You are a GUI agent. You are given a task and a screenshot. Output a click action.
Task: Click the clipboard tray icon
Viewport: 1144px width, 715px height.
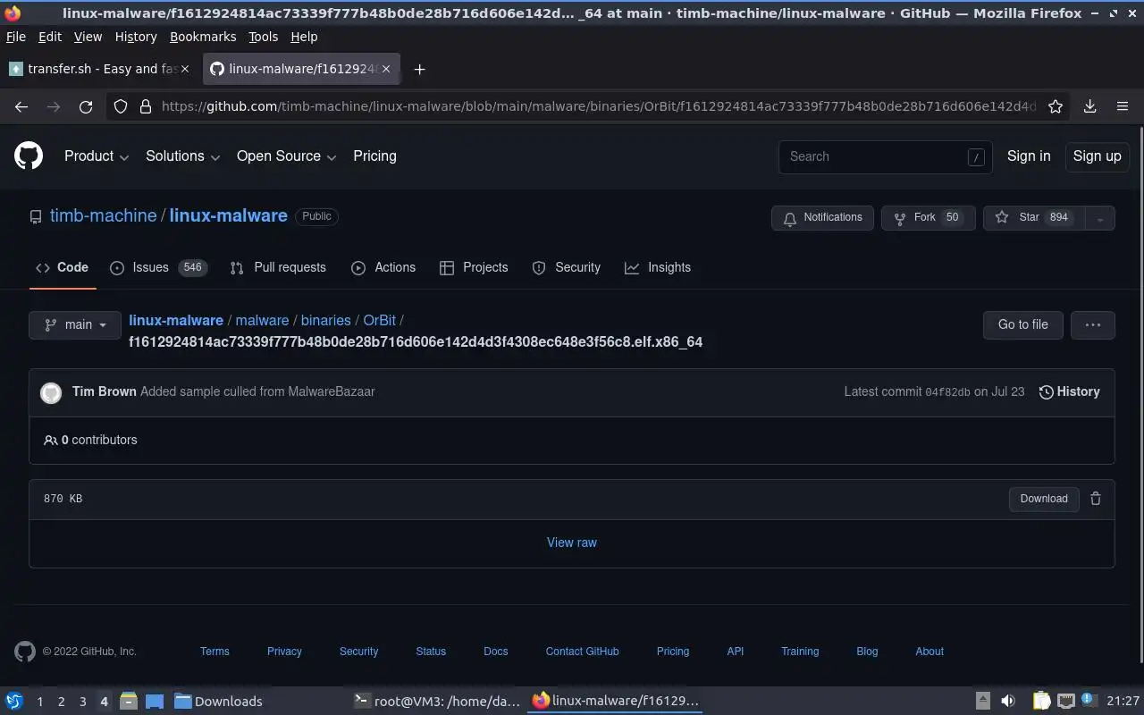(x=1041, y=701)
